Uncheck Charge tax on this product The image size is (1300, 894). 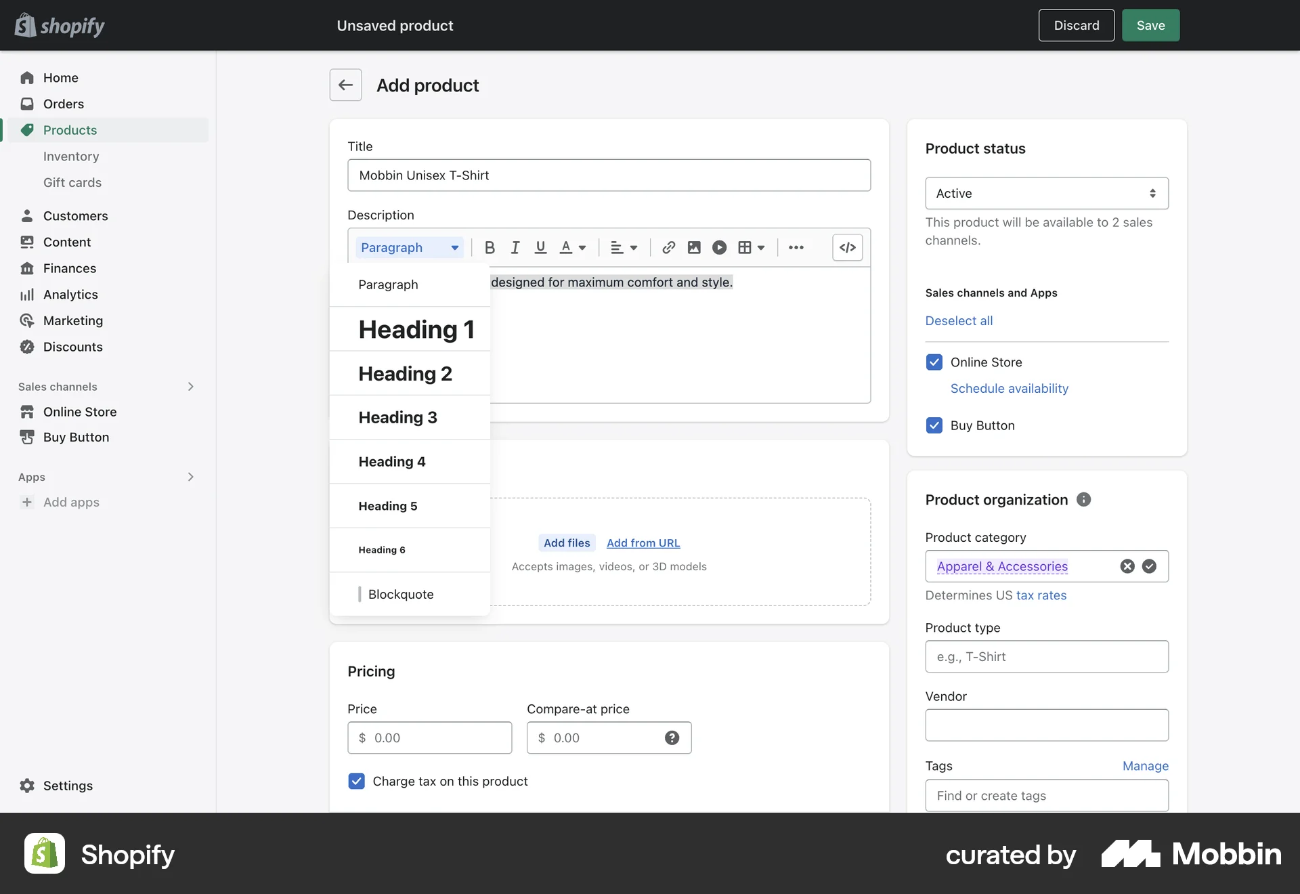coord(356,781)
